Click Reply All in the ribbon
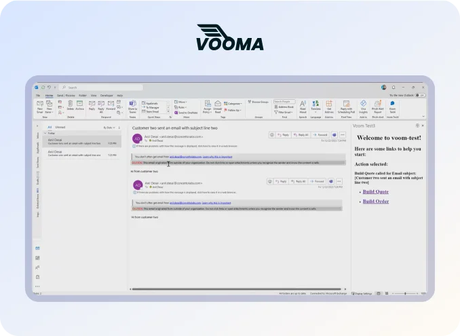 click(x=101, y=107)
